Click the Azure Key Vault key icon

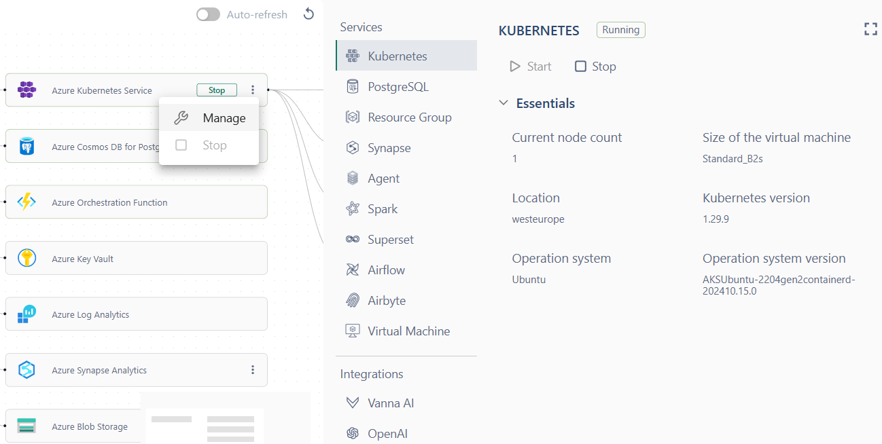click(27, 258)
